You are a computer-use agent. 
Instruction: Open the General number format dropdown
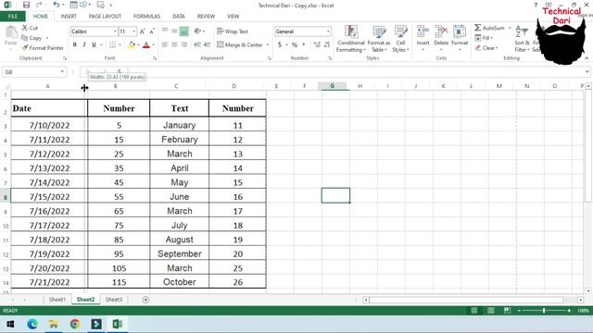(328, 31)
